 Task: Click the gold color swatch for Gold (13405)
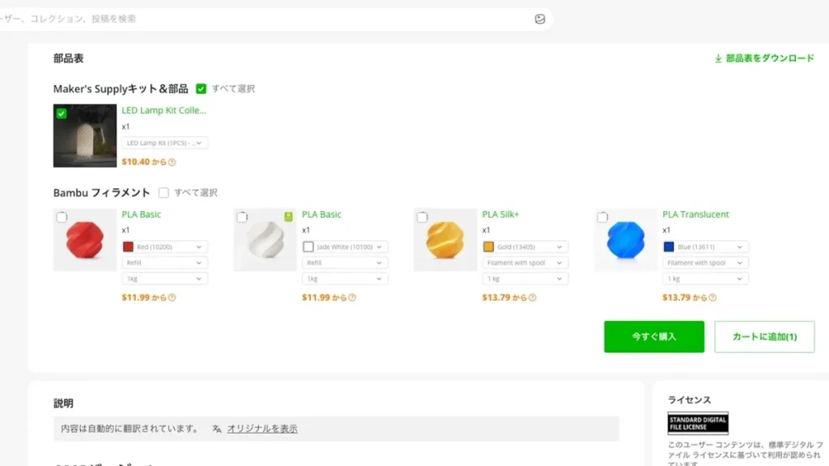click(488, 247)
